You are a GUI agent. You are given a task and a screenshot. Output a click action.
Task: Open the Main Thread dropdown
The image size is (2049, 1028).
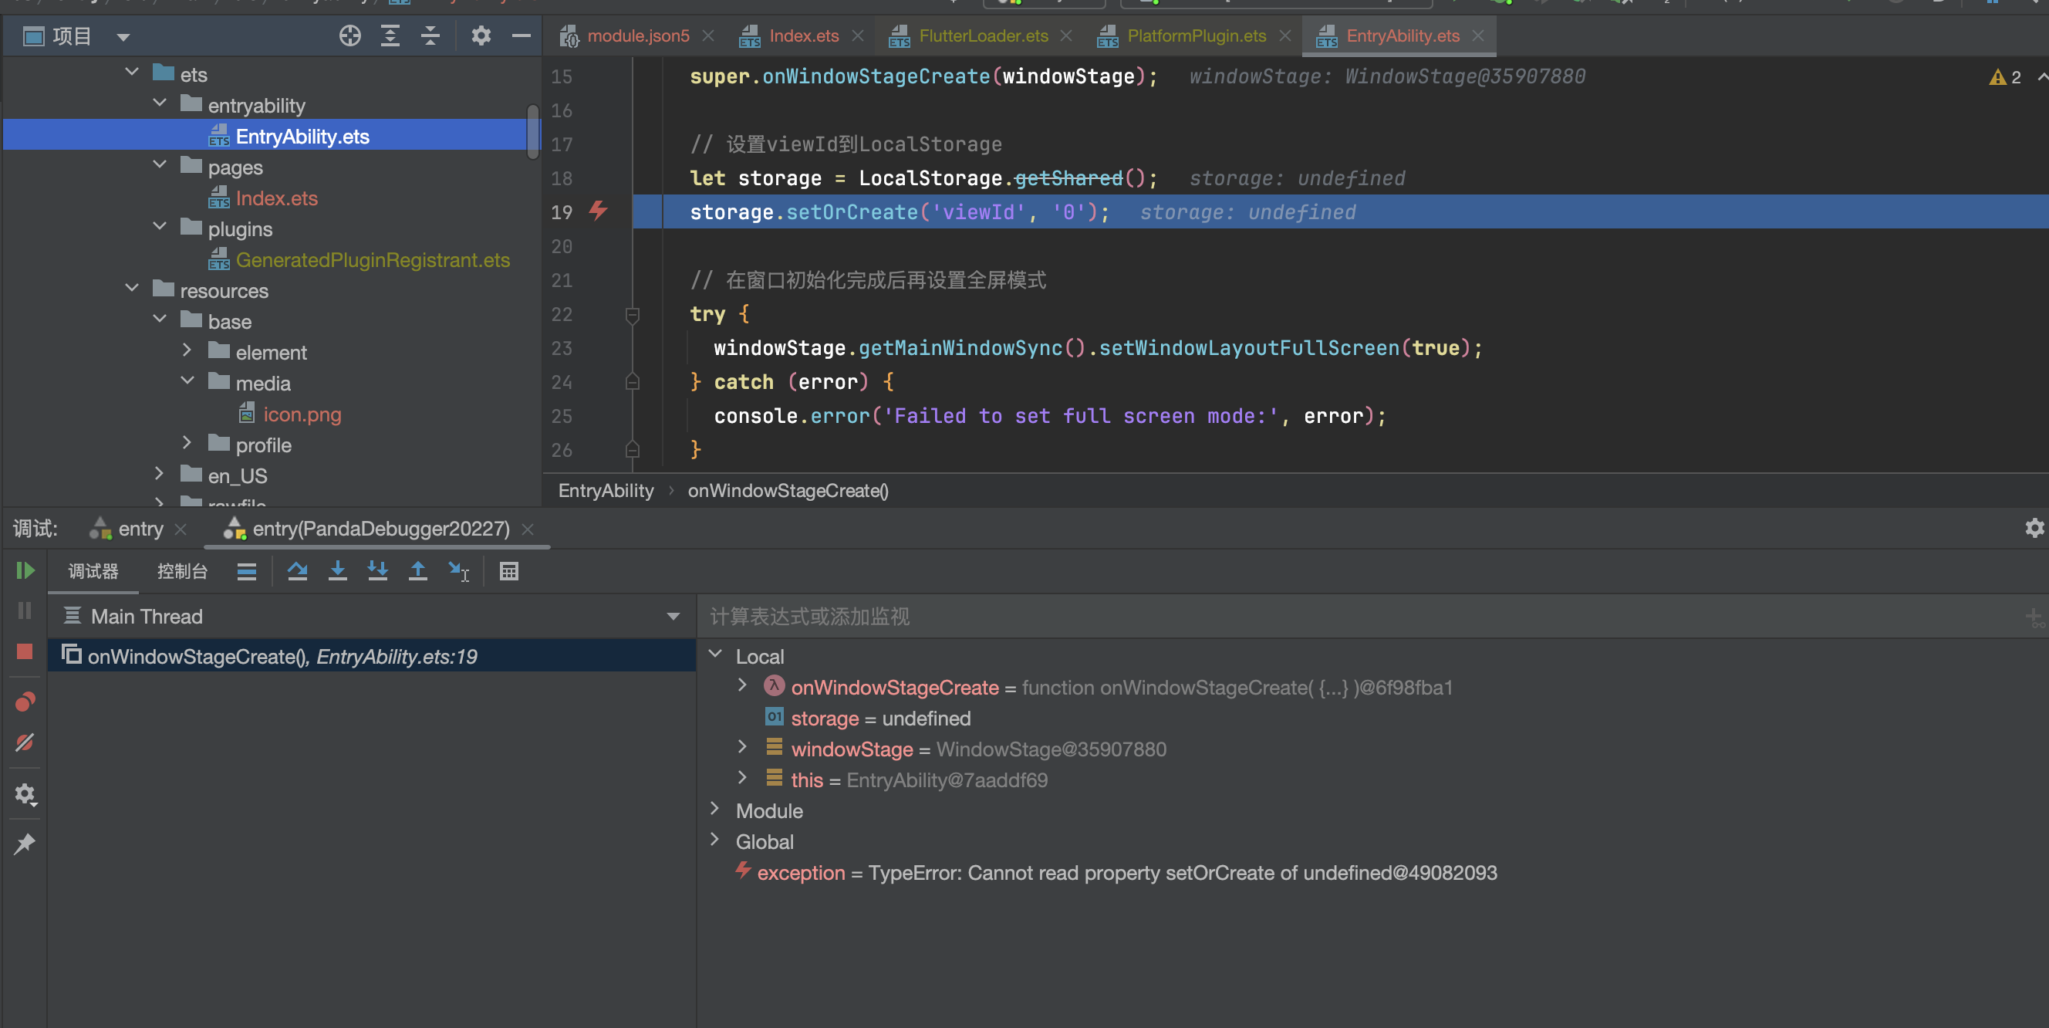tap(673, 617)
